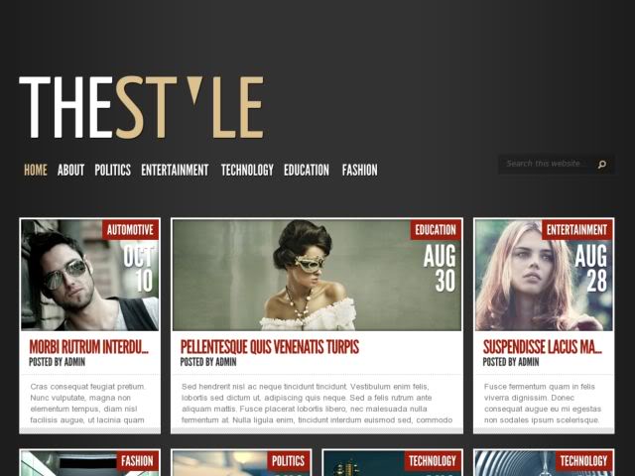Click the Automotive category tag
The height and width of the screenshot is (476, 635).
(130, 230)
